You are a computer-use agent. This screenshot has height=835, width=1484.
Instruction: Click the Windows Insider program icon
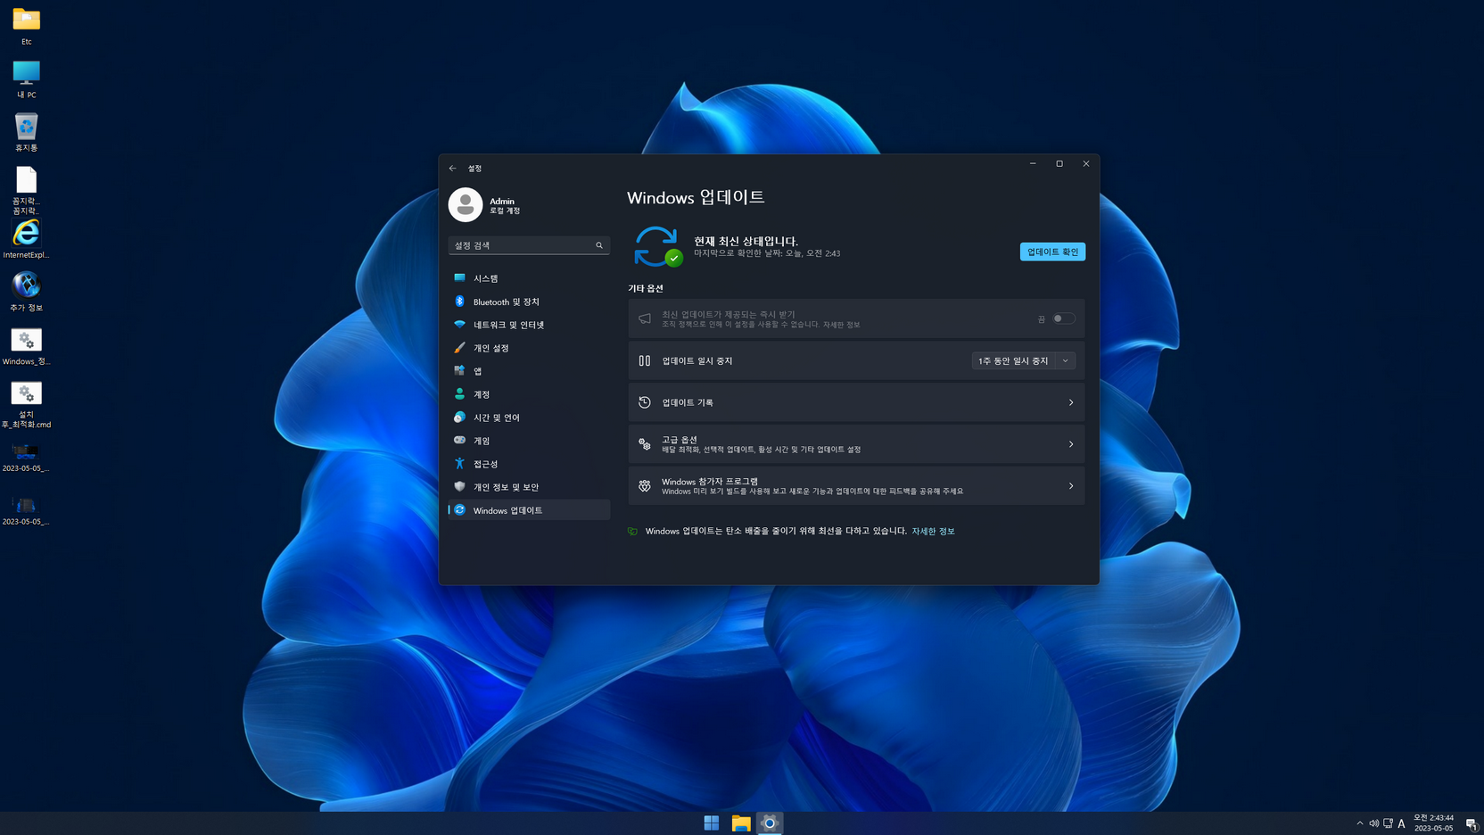coord(645,486)
